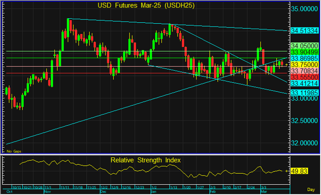Click the 10/15 date on time axis

pos(17,188)
